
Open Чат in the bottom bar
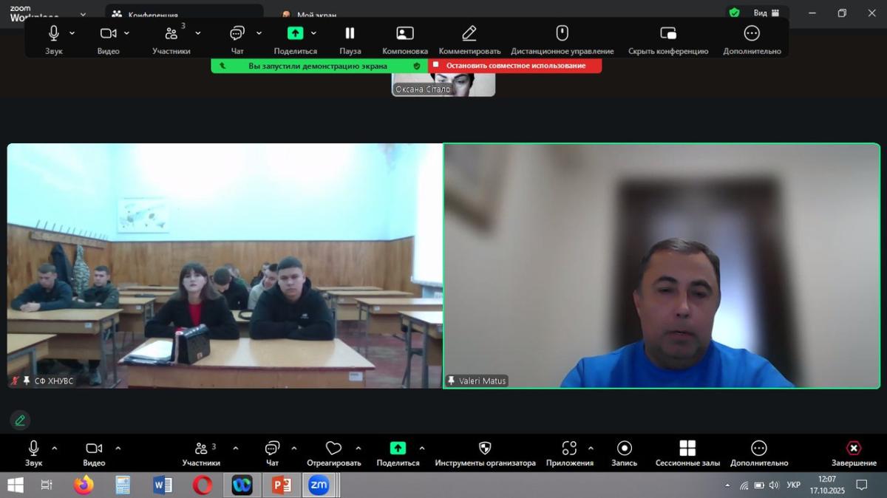pos(272,453)
